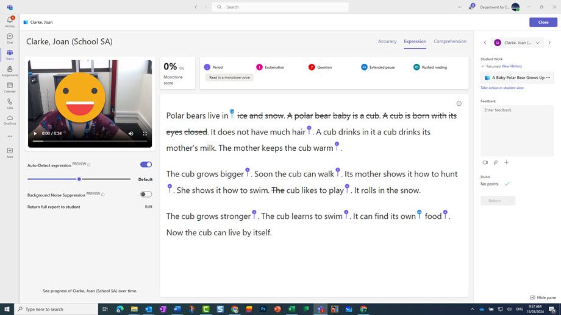561x315 pixels.
Task: Open Photoshop from the taskbar
Action: point(263,310)
